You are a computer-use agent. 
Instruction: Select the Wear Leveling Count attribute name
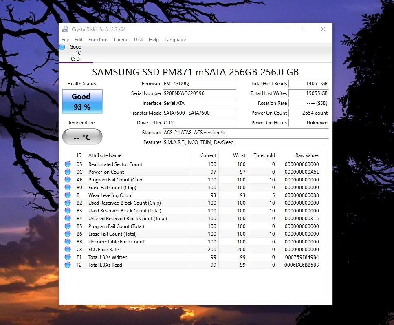click(x=110, y=195)
